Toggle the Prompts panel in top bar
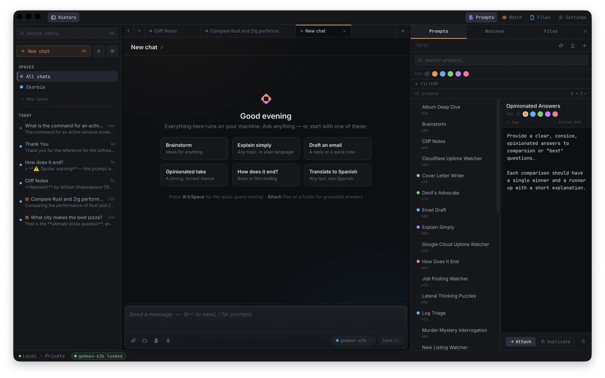Screen dimensions: 605x378 coord(481,17)
